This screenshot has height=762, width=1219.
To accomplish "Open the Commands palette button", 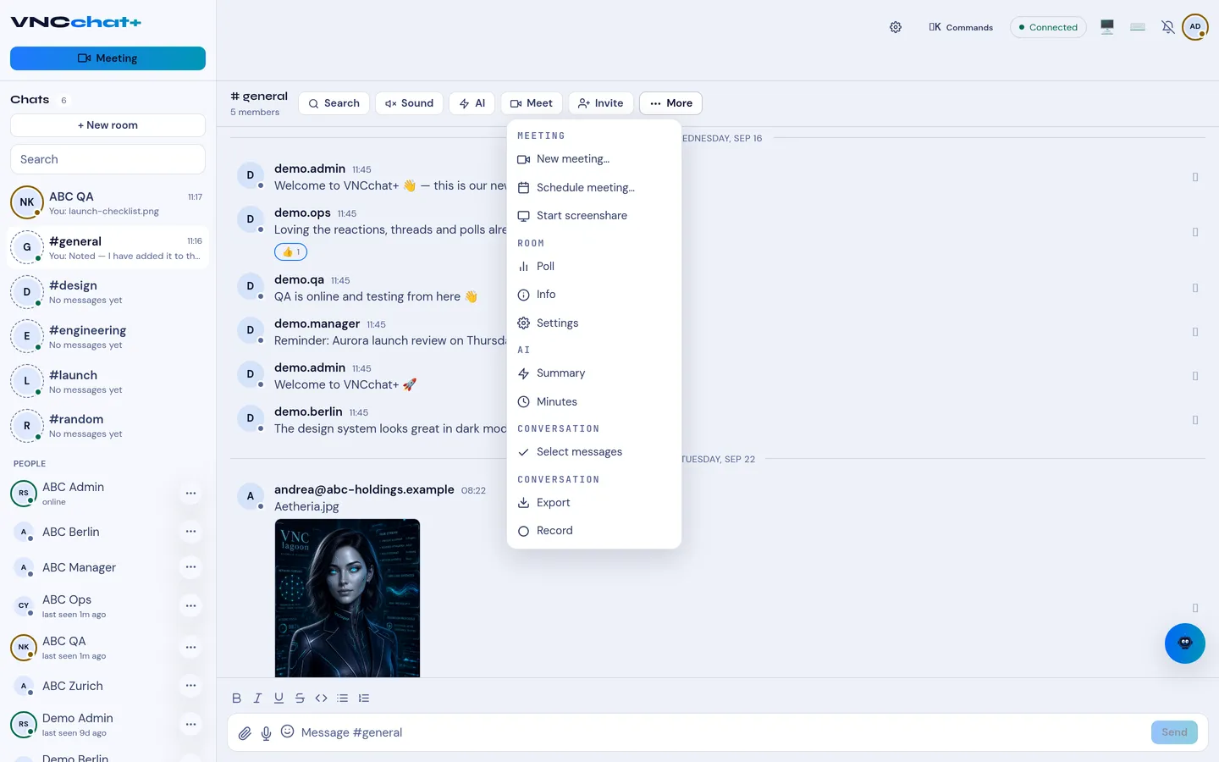I will 961,27.
